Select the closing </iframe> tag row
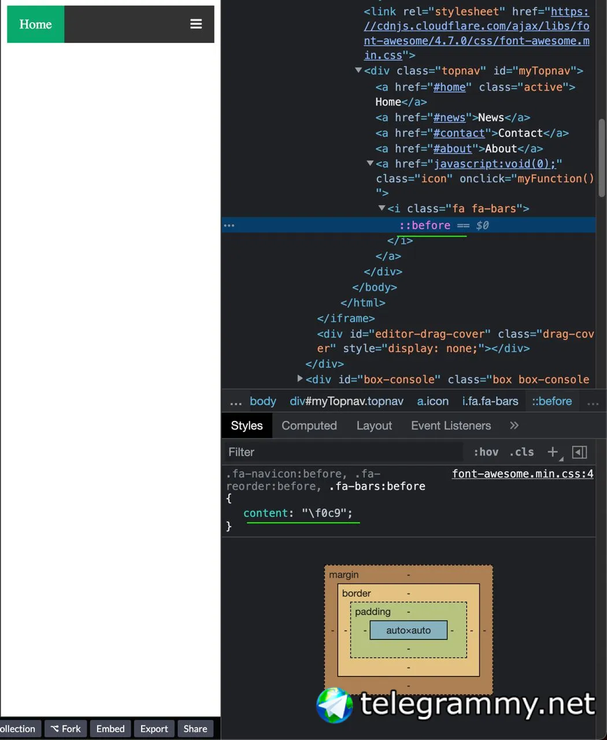607x740 pixels. pos(346,318)
